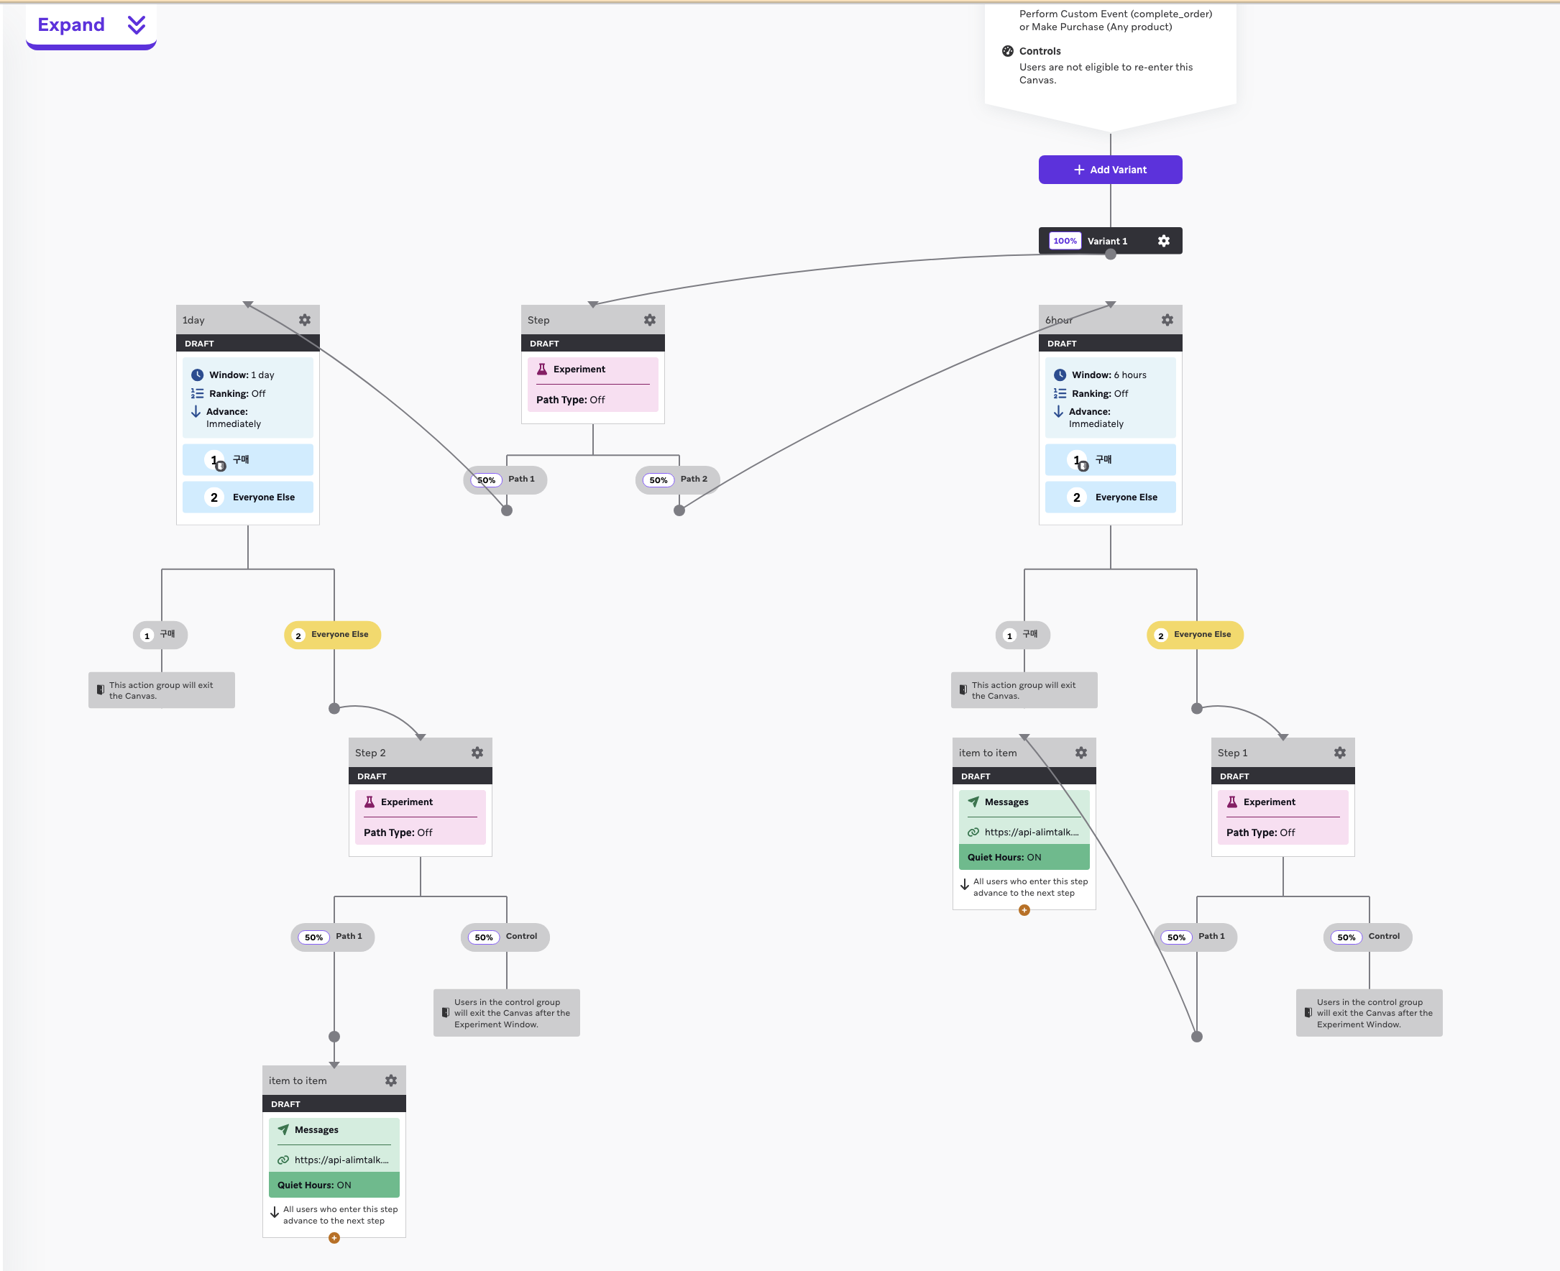The image size is (1560, 1271).
Task: Select Everyone Else row inside 1day step
Action: [x=248, y=497]
